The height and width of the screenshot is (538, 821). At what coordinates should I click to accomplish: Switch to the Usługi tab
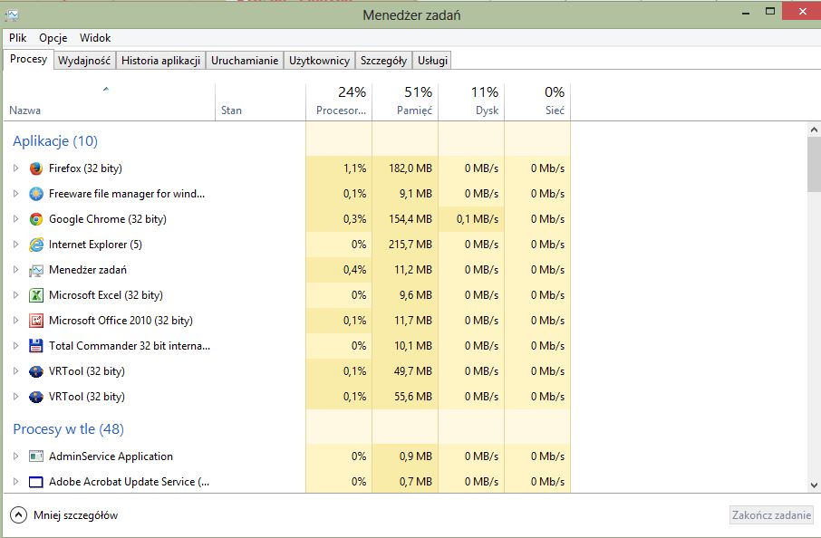tap(432, 61)
